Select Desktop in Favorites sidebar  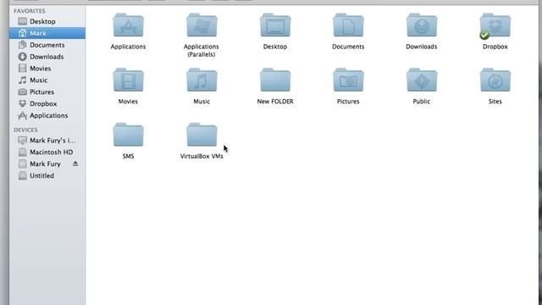[x=47, y=21]
